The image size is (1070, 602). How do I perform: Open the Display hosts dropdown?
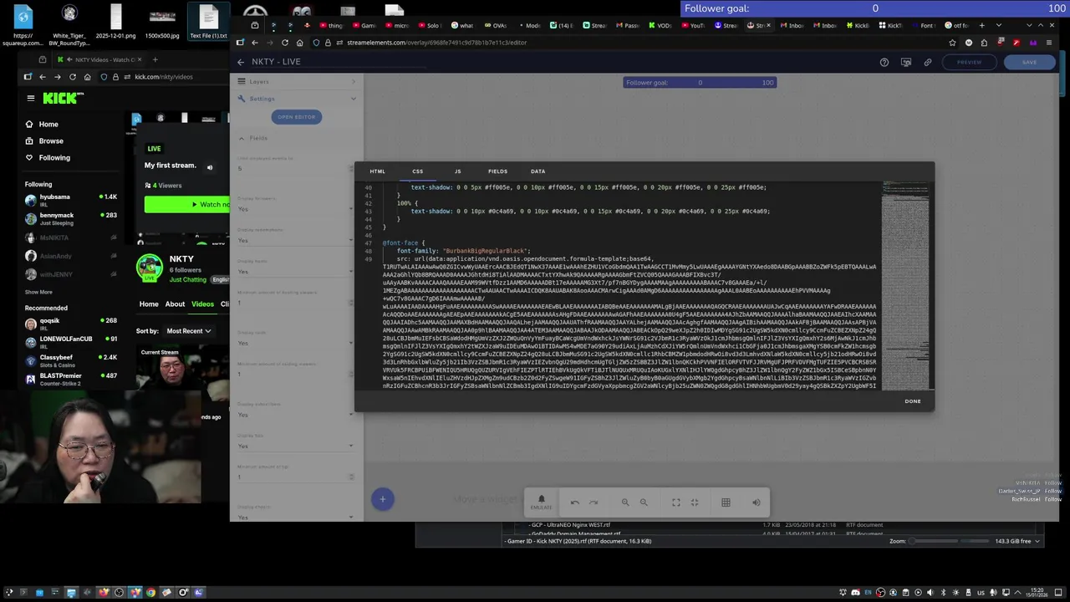tap(296, 272)
